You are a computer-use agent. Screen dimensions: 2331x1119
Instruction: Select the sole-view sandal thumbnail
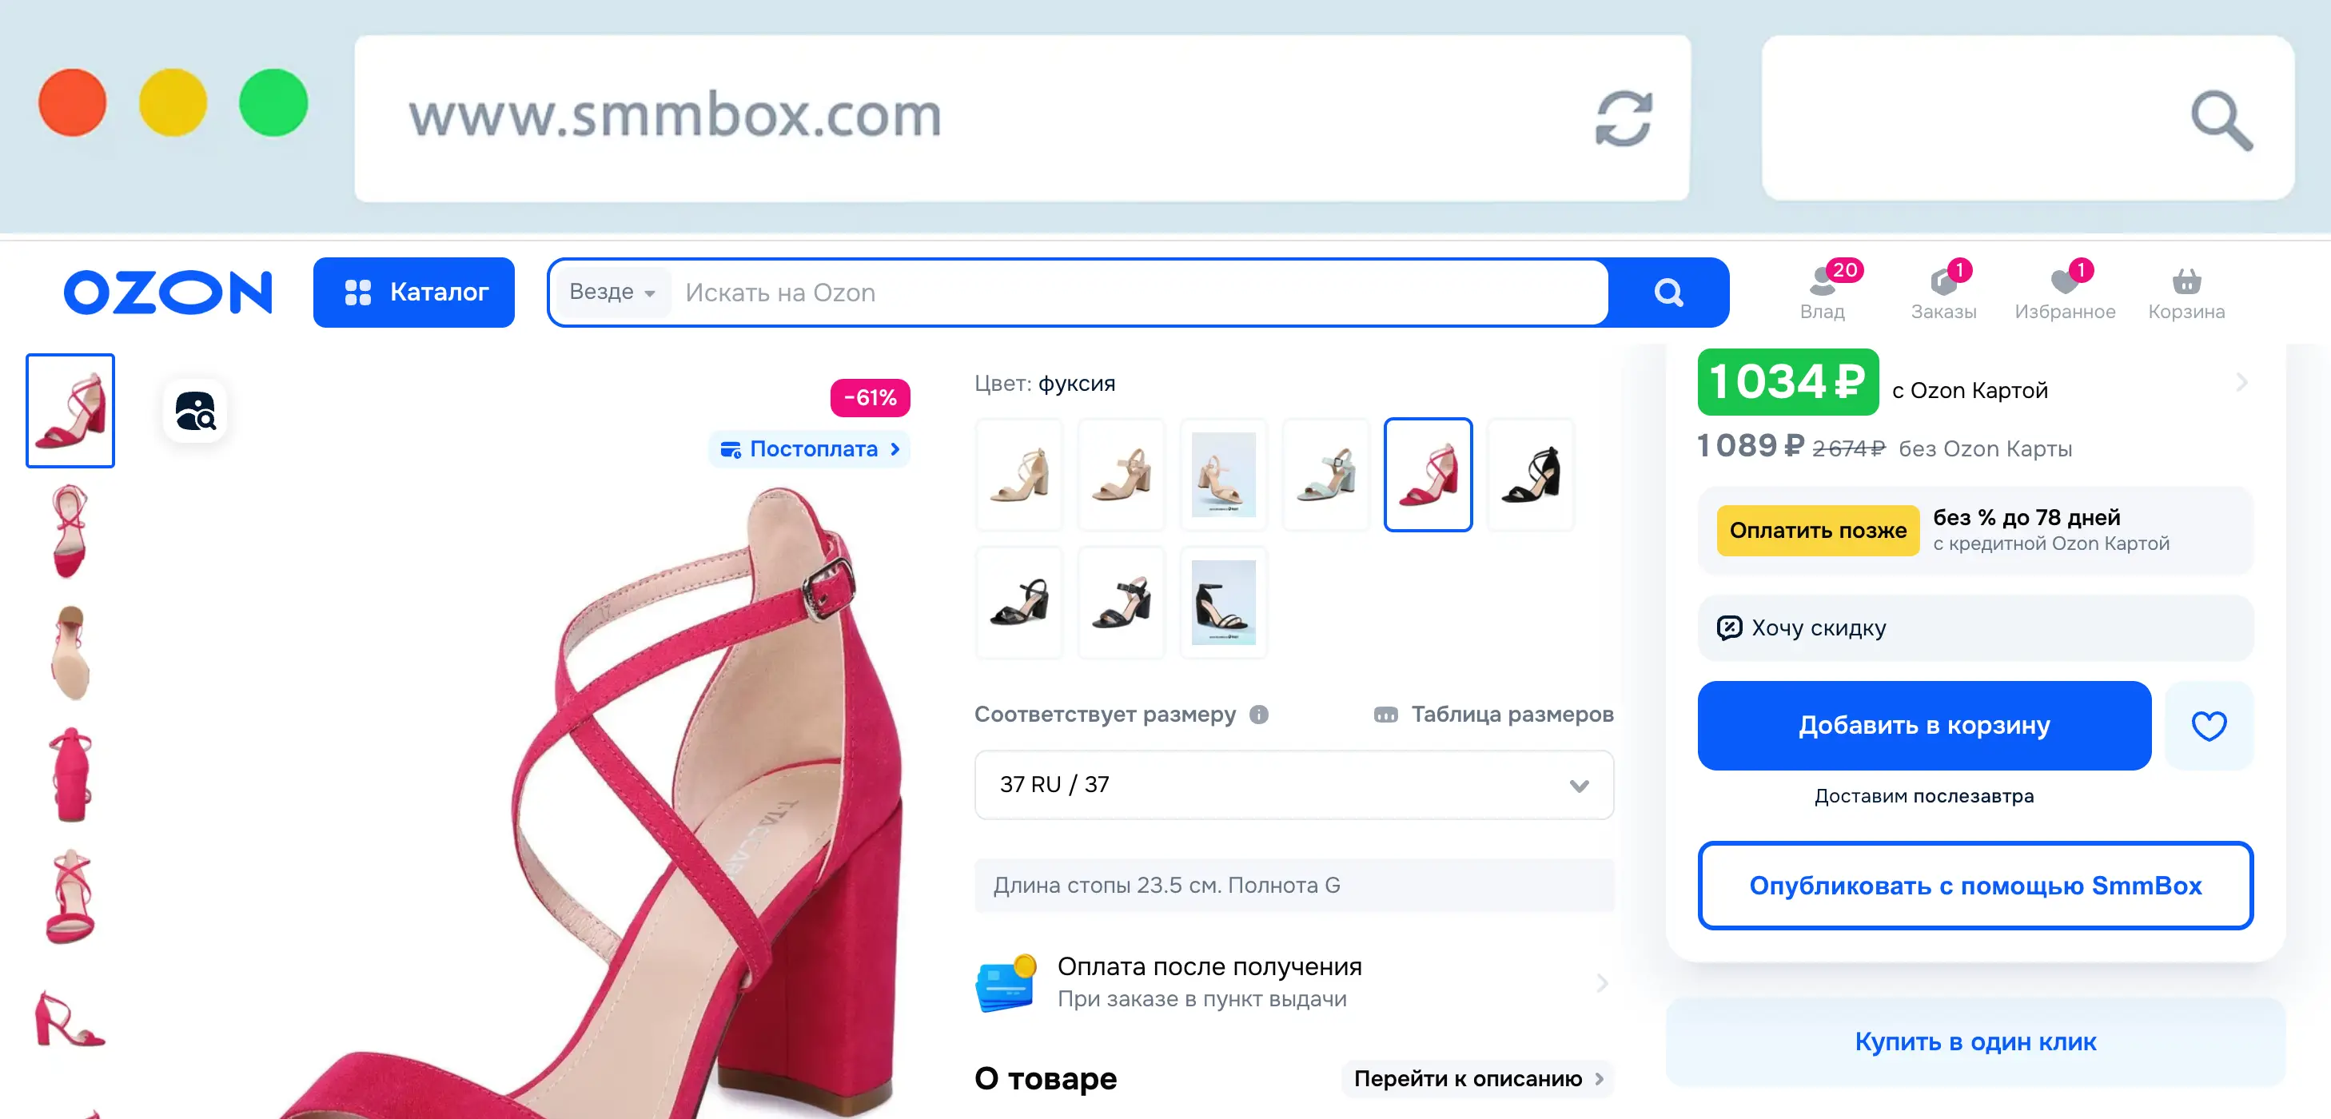tap(70, 652)
